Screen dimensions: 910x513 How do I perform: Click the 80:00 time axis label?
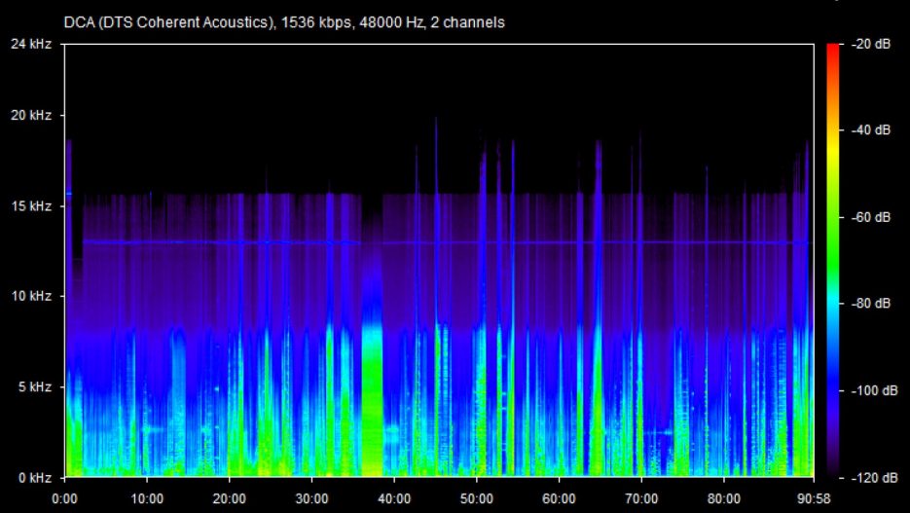coord(724,499)
